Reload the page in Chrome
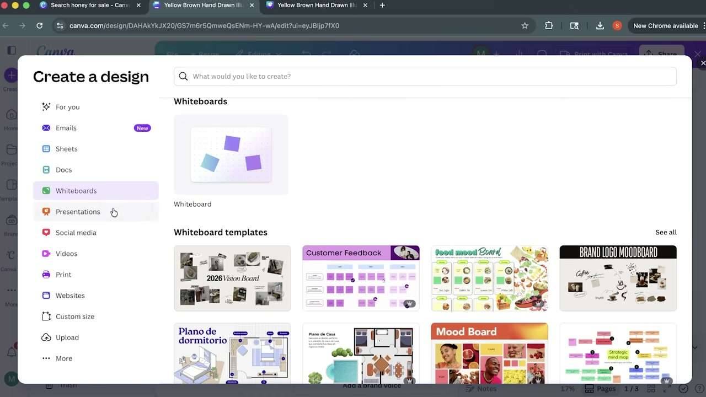Screen dimensions: 706x397 click(x=40, y=25)
